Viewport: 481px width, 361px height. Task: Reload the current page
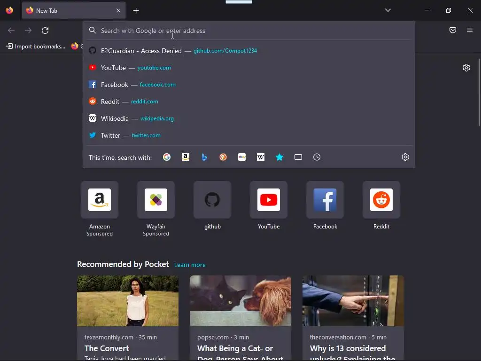45,31
